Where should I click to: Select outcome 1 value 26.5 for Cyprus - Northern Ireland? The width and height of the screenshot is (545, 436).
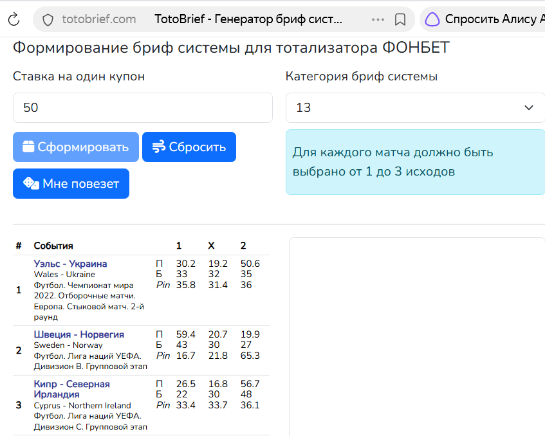(185, 384)
